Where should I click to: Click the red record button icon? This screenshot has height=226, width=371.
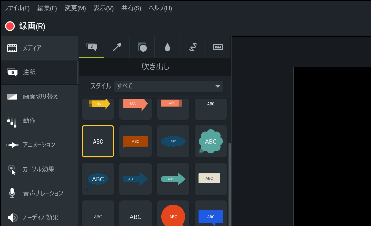(x=10, y=26)
